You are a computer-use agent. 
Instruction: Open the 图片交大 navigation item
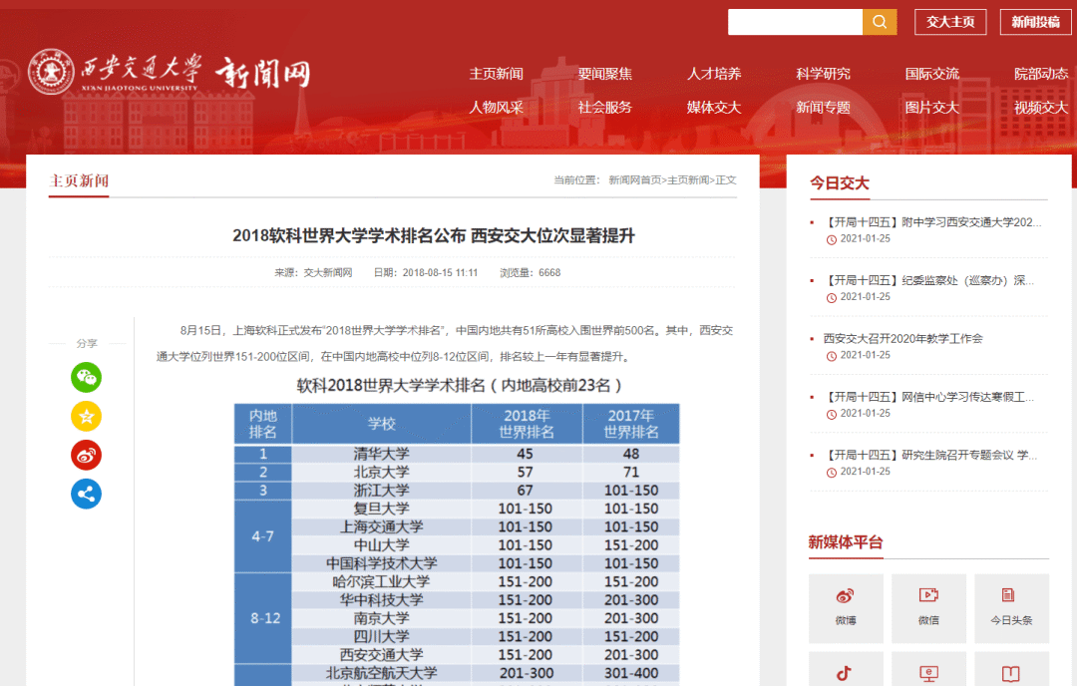coord(932,107)
